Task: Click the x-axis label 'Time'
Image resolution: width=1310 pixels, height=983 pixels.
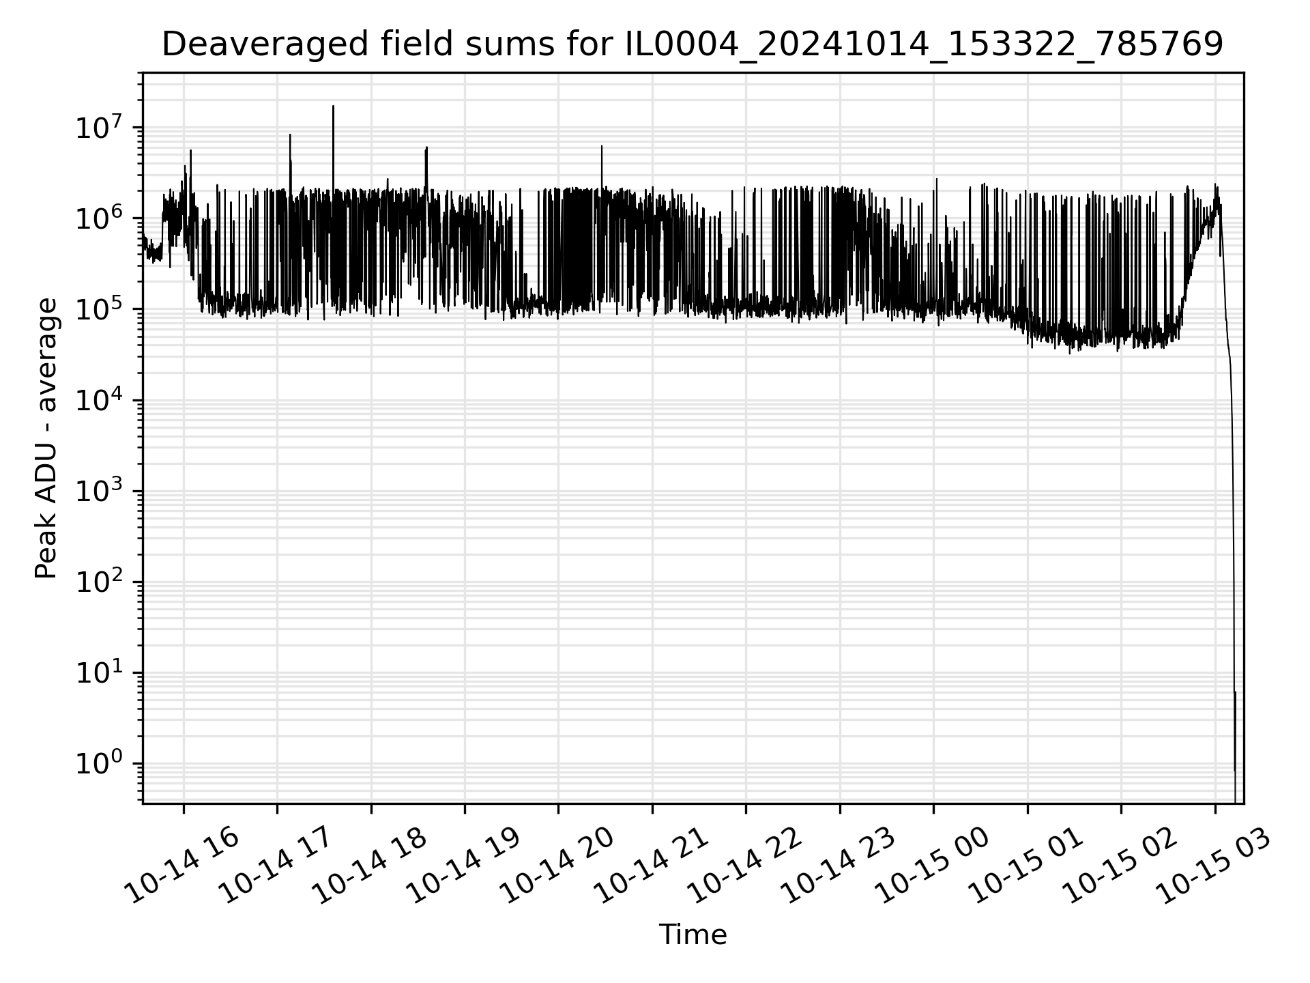Action: [x=693, y=935]
